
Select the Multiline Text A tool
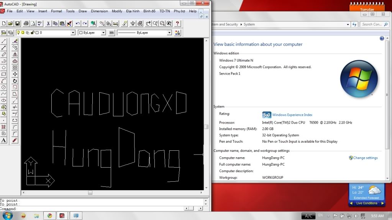pyautogui.click(x=4, y=140)
